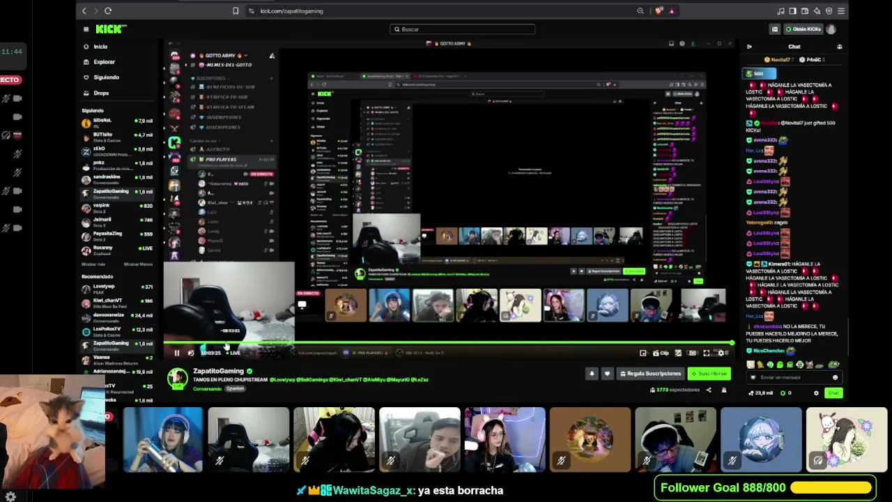Click the call thumbnail of girl with blue headphones
Screen dimensions: 892x502
[x=163, y=440]
